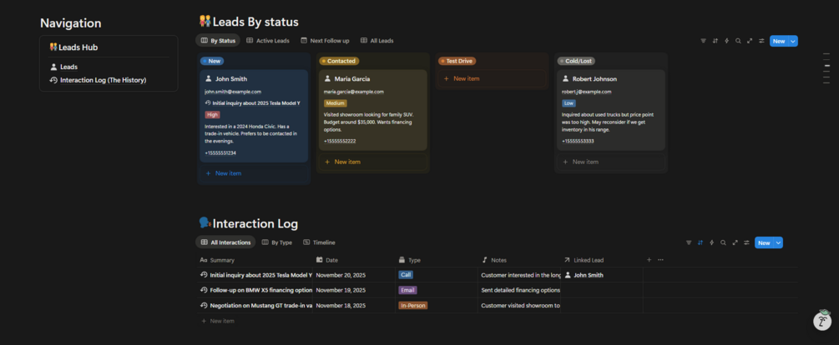The image size is (839, 345).
Task: Open Interaction Log in full page view
Action: (735, 242)
